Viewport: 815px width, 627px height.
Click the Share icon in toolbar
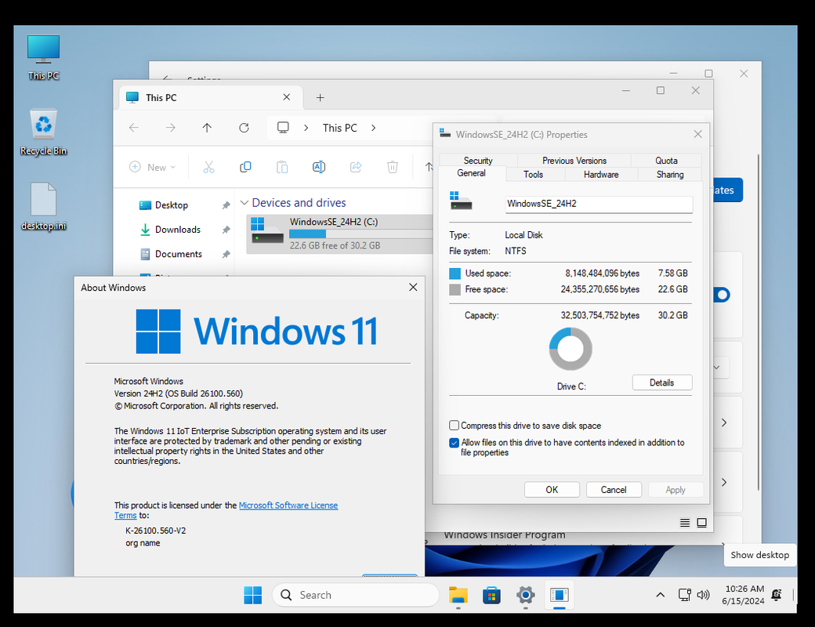(356, 167)
